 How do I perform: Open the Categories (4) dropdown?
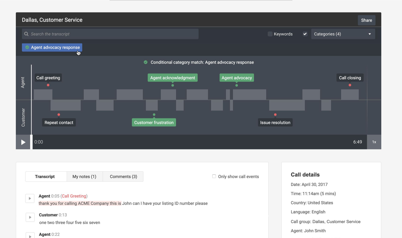pos(343,34)
